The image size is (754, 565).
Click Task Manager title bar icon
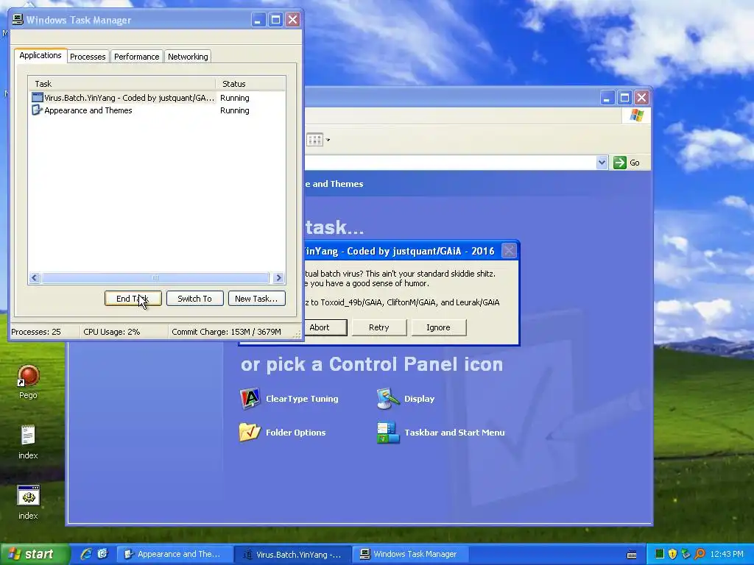coord(18,20)
